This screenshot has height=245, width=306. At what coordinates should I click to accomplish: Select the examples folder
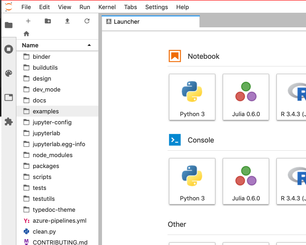tap(57, 111)
